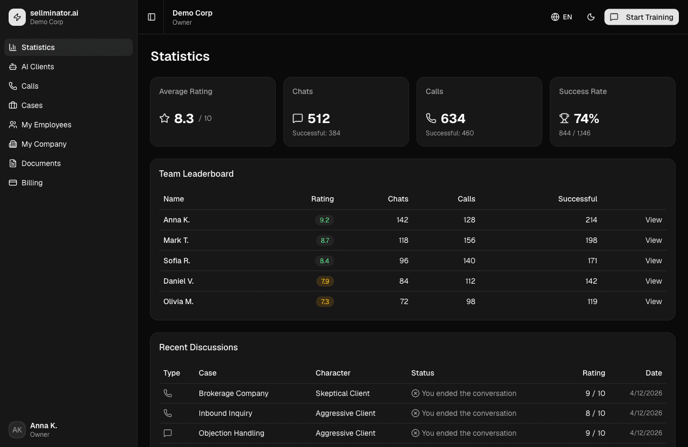Screen dimensions: 688x447
Task: Click Anna K. name in leaderboard
Action: [177, 220]
